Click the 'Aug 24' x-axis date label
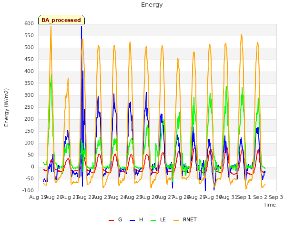 point(117,197)
